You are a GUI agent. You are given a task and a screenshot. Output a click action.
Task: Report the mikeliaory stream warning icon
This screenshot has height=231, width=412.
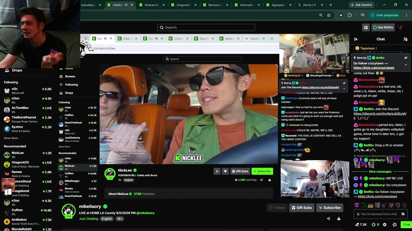(339, 218)
